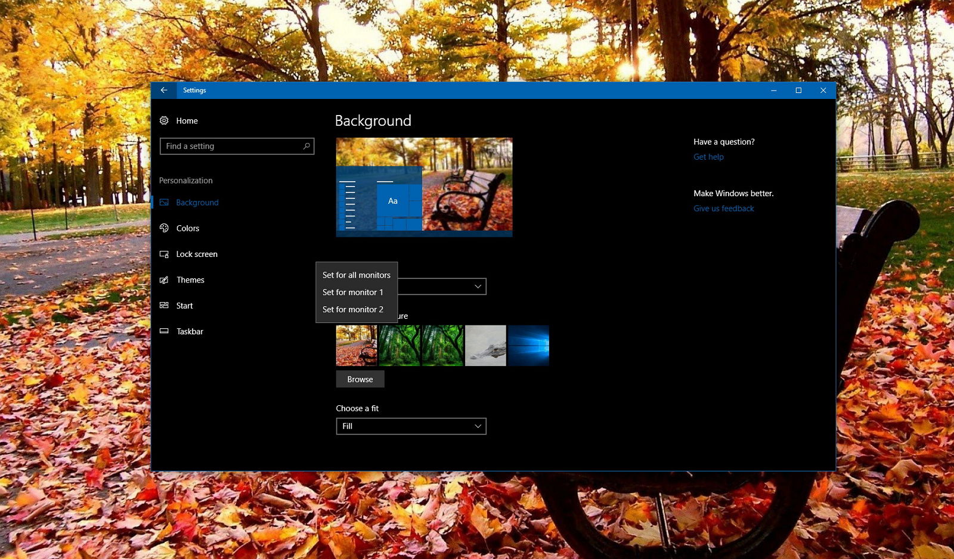
Task: Open the Get help link
Action: pyautogui.click(x=708, y=157)
